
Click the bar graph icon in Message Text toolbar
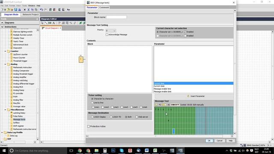164,105
